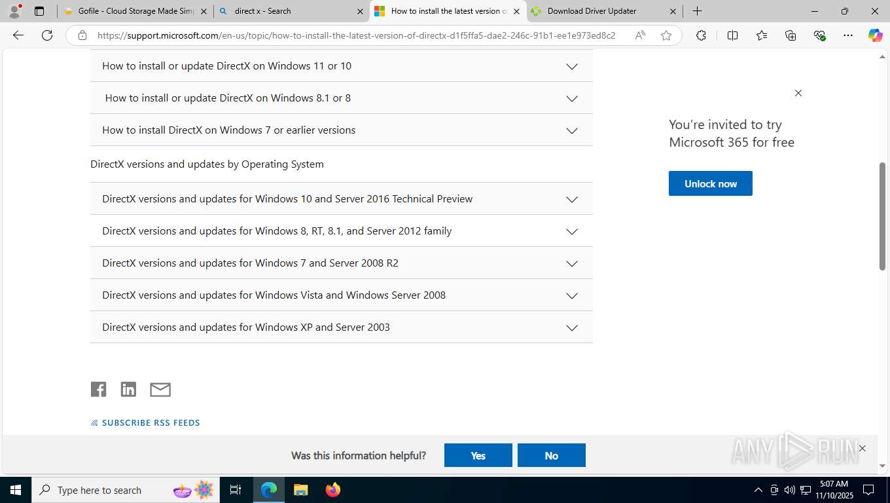Open Edge Settings and more menu

[x=848, y=35]
